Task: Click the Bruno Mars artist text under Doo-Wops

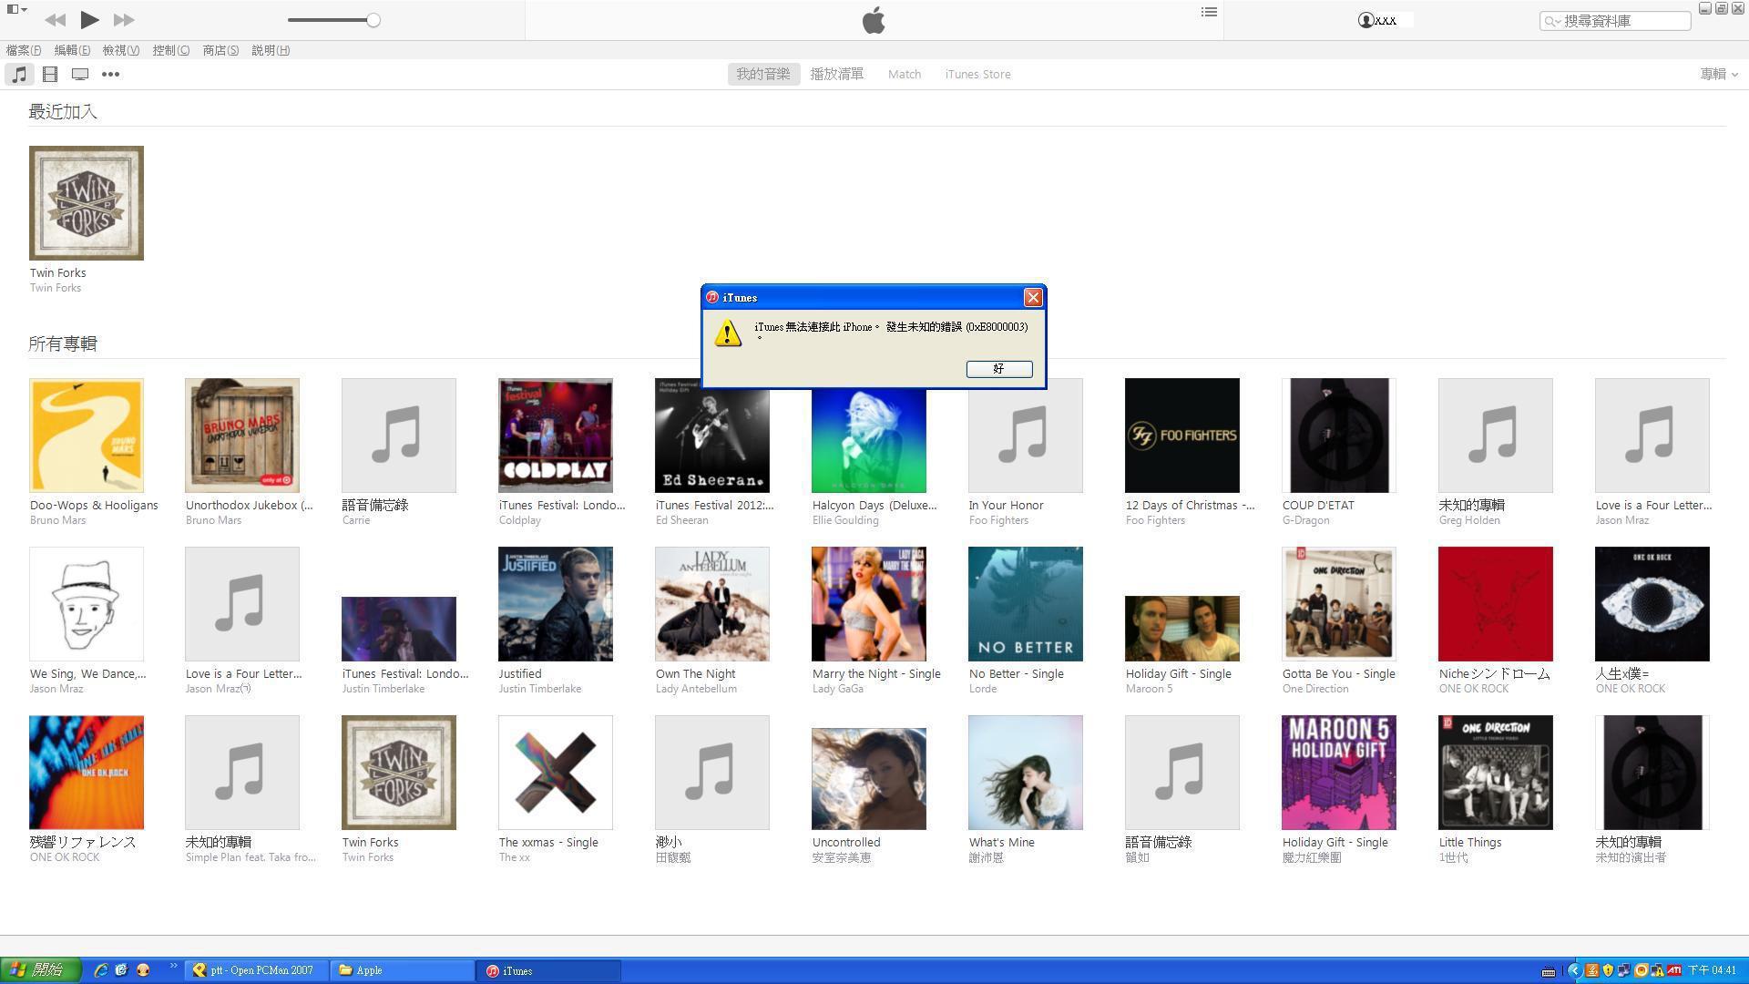Action: tap(57, 520)
